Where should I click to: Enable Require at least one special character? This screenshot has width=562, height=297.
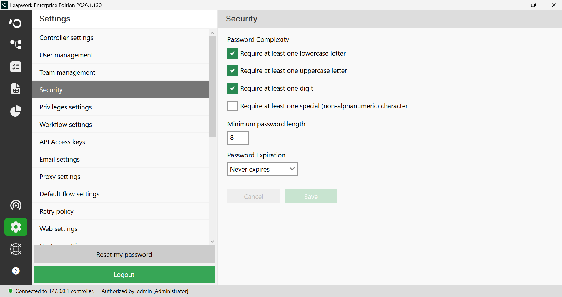232,106
